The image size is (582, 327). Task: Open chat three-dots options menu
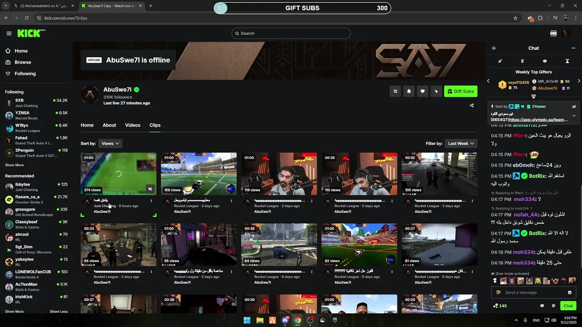tap(573, 48)
